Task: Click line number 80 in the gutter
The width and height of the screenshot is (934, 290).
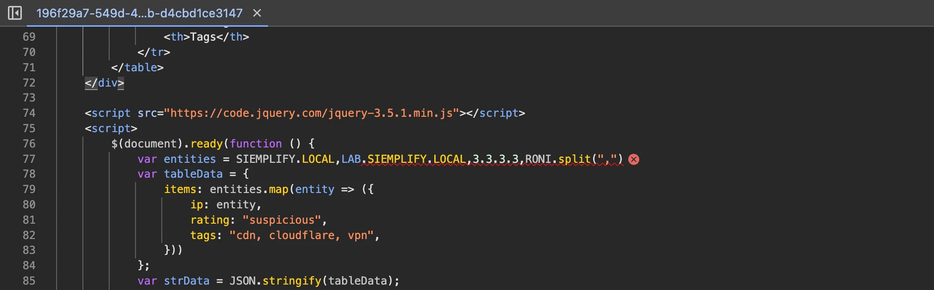Action: (29, 204)
